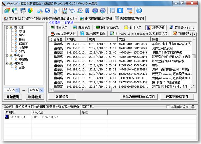
Task: Sort by the 时间 column header
Action: [x=103, y=39]
